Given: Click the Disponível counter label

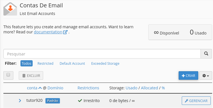Looking at the screenshot, I should pyautogui.click(x=169, y=33).
